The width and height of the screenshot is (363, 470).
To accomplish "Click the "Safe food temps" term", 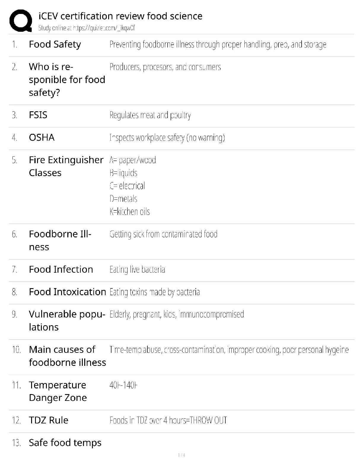I will (x=65, y=443).
